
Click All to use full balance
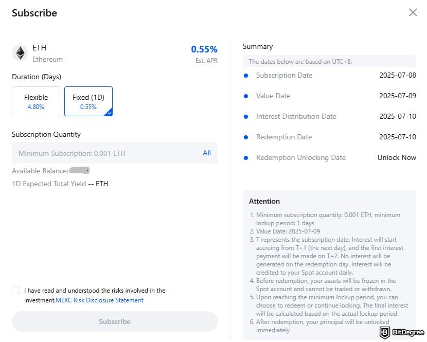tap(207, 153)
